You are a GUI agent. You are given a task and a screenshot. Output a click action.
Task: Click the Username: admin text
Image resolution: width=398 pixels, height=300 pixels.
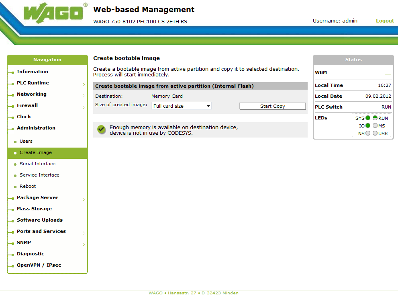point(335,21)
